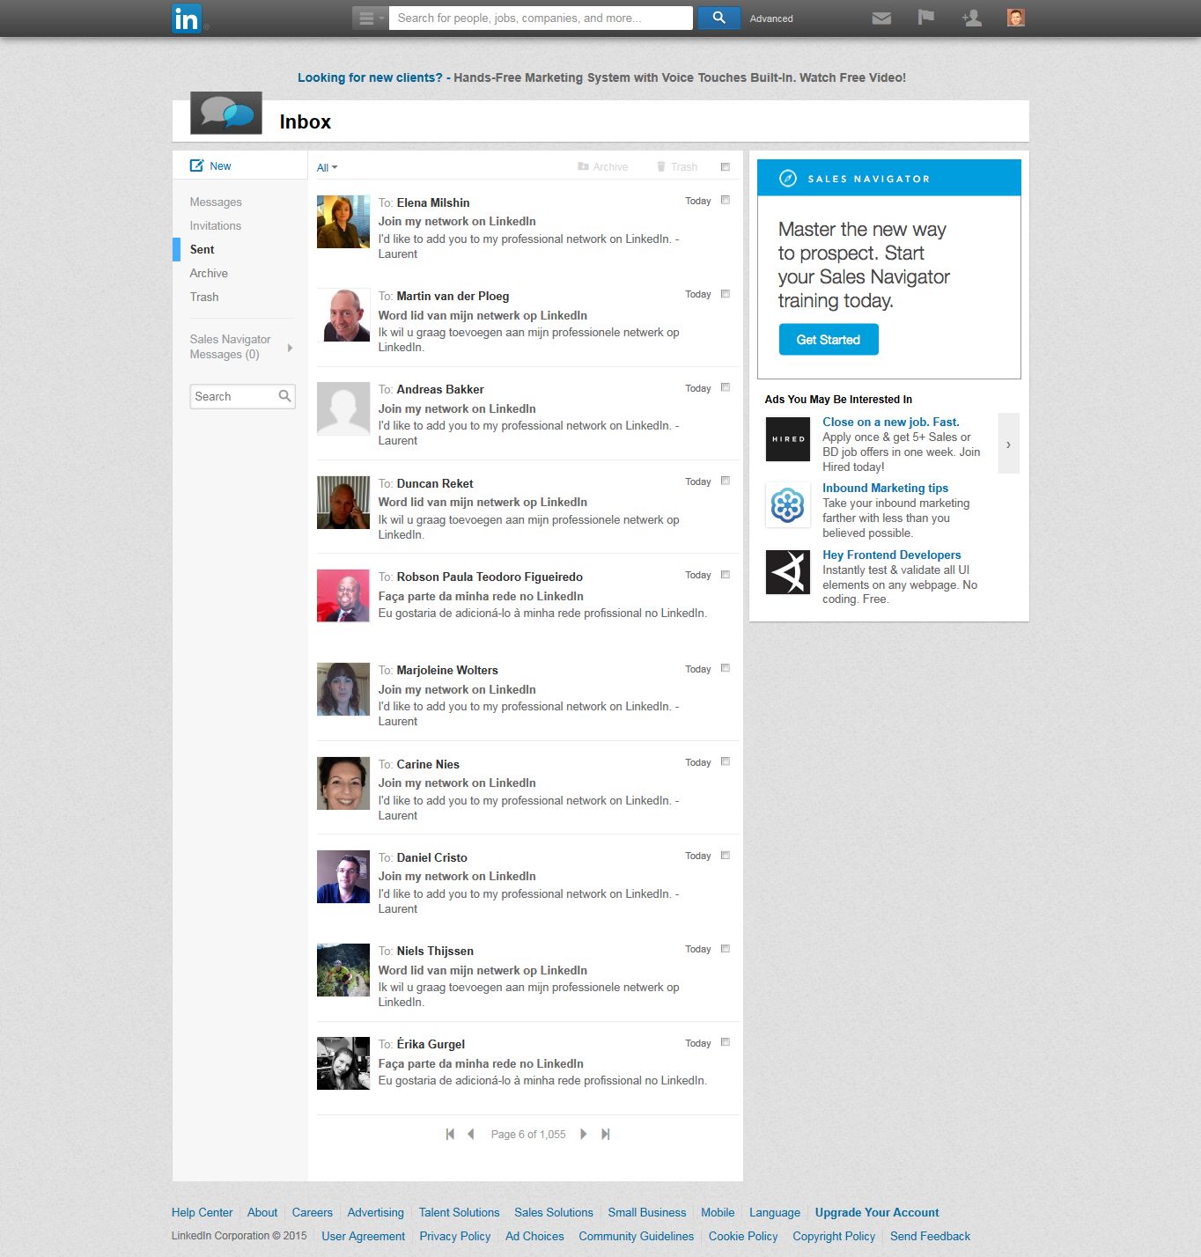Open Sales Navigator Messages (0)
Image resolution: width=1201 pixels, height=1257 pixels.
point(231,347)
